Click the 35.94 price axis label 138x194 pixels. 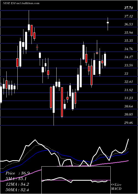coord(129,33)
